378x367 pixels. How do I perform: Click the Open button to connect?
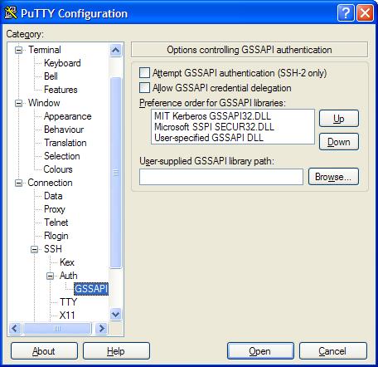(260, 351)
